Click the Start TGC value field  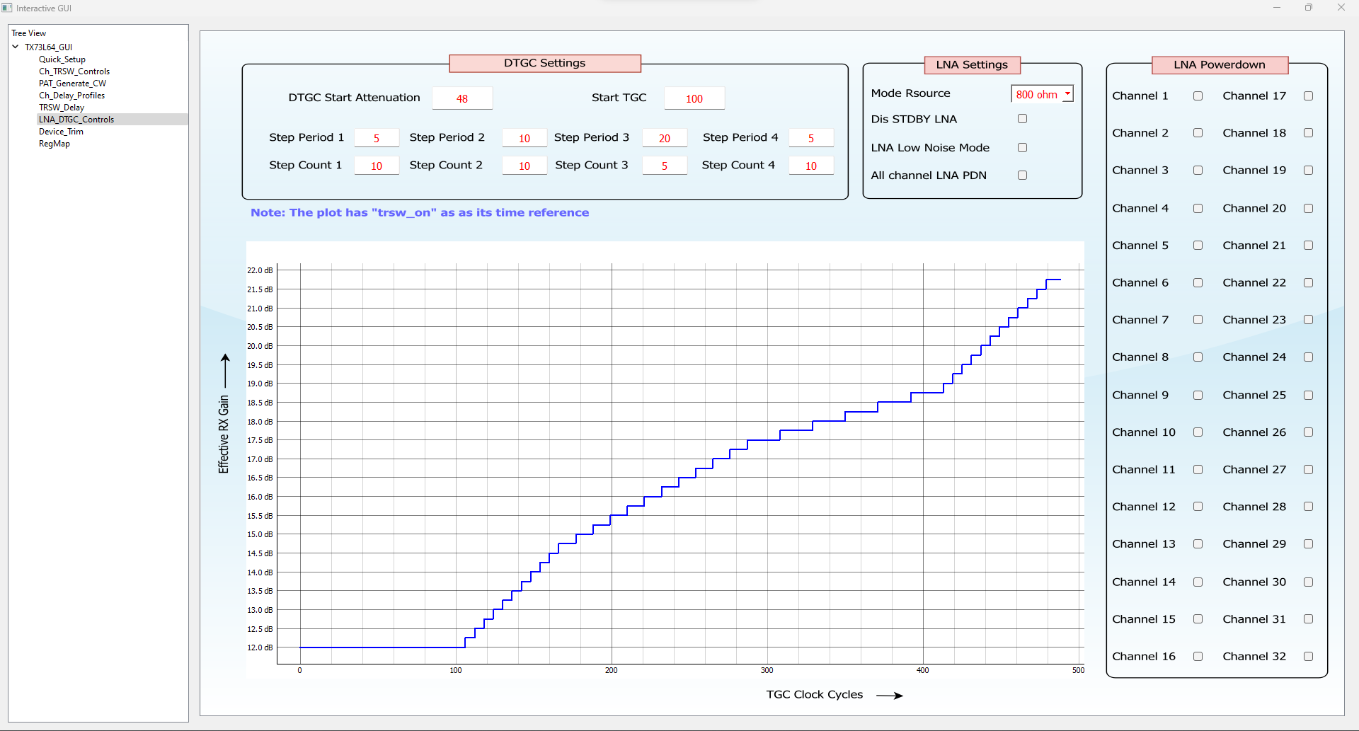click(x=694, y=98)
